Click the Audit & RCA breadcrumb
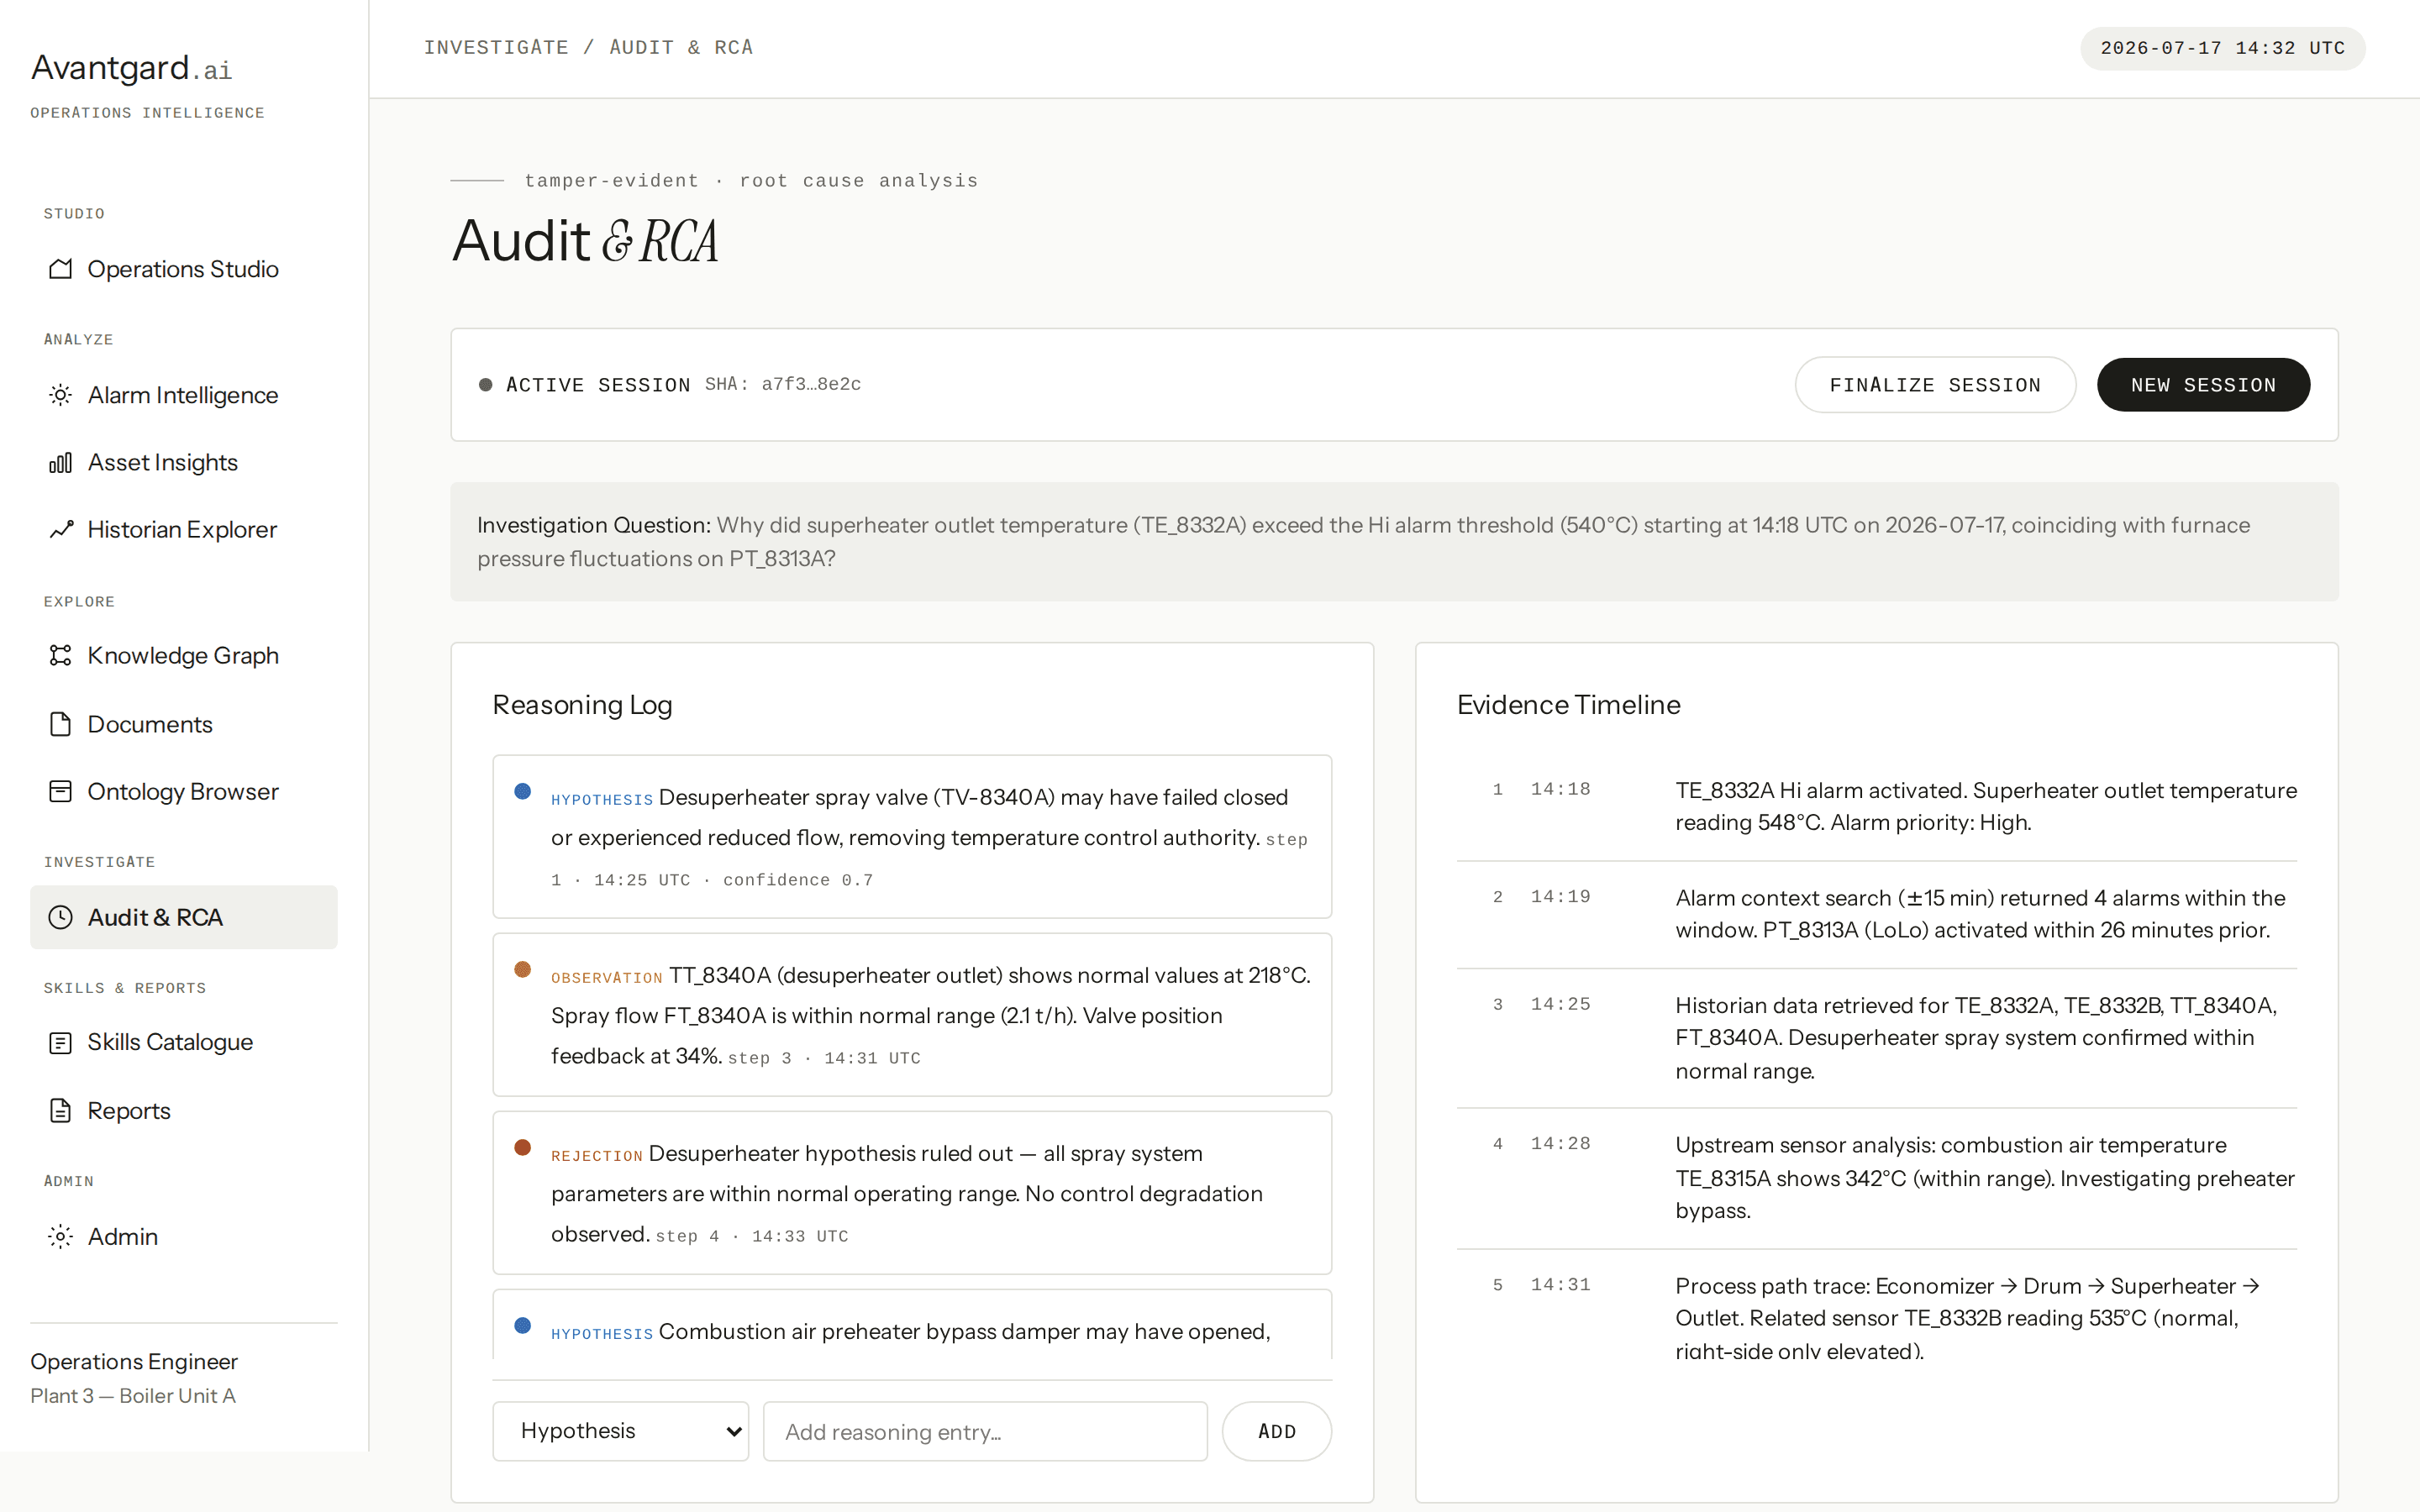Viewport: 2420px width, 1512px height. pyautogui.click(x=681, y=47)
